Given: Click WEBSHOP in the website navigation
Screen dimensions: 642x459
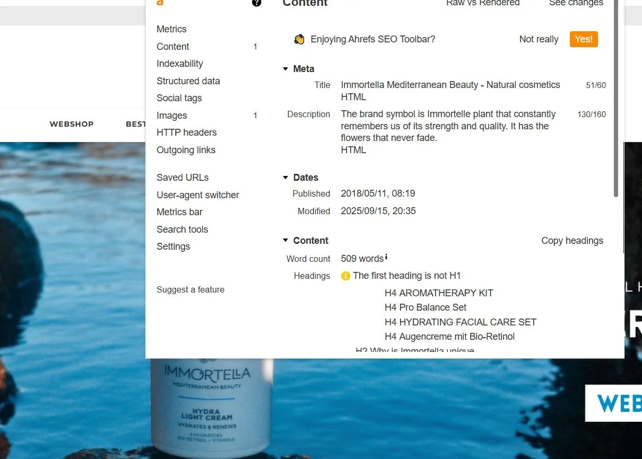Looking at the screenshot, I should point(72,124).
